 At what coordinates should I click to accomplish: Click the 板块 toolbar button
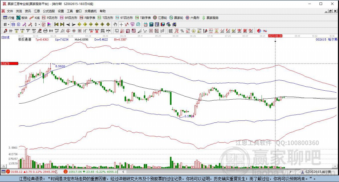(x=22, y=18)
